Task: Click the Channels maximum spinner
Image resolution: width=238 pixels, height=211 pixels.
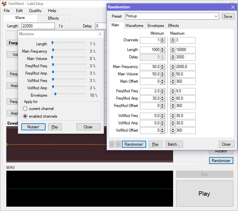Action: click(x=173, y=40)
